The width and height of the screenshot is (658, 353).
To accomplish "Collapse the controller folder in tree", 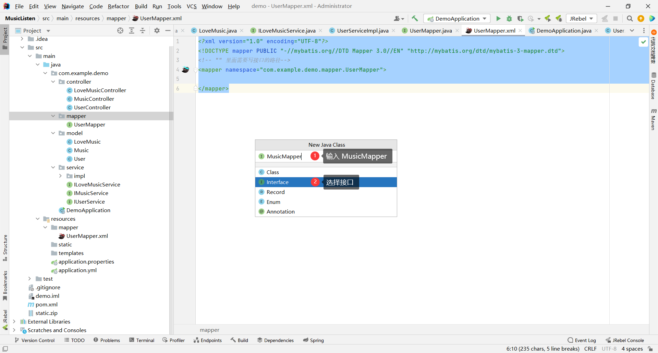I will coord(53,82).
